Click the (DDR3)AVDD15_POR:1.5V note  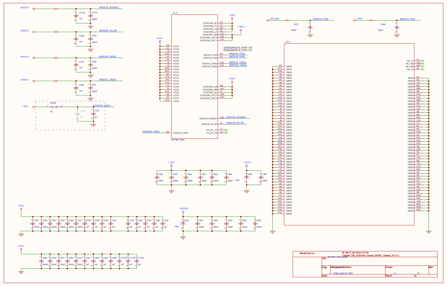pos(238,48)
